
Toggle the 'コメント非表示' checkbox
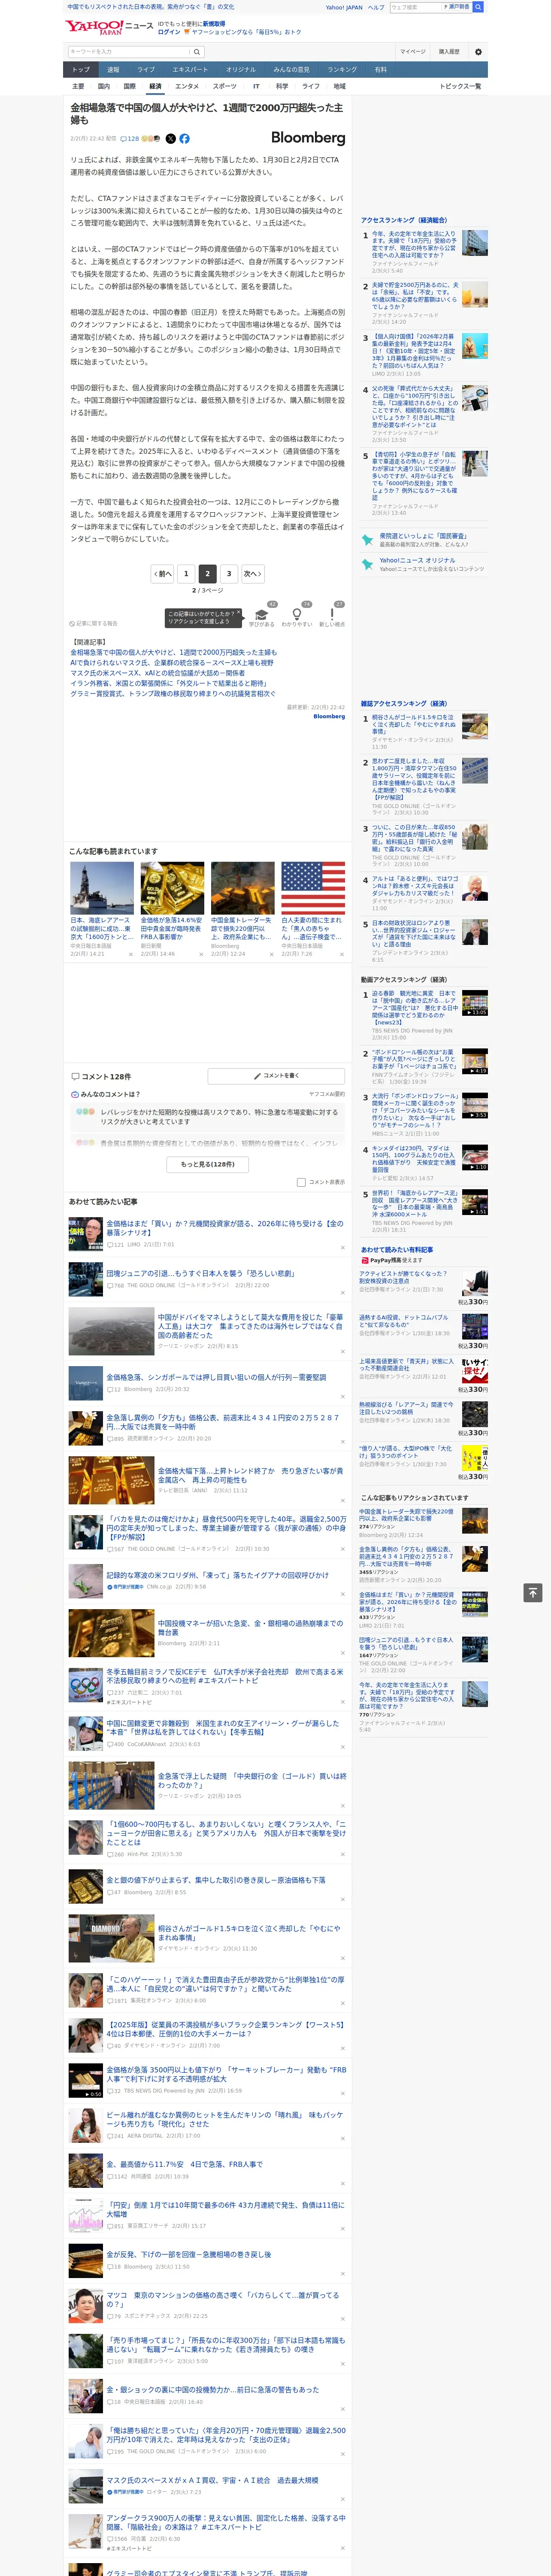(x=301, y=1182)
